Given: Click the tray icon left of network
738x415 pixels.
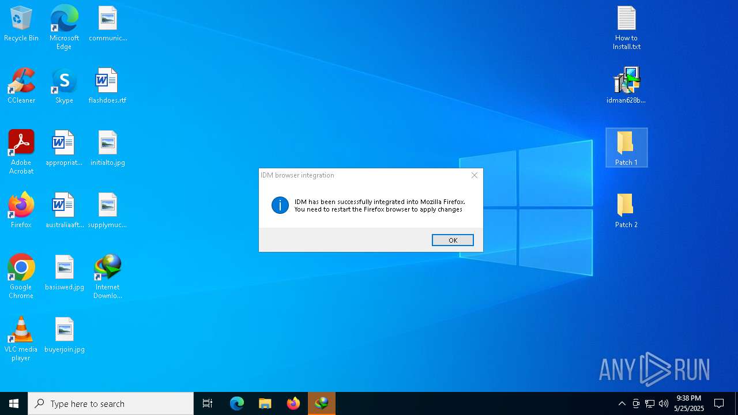Looking at the screenshot, I should (x=636, y=403).
